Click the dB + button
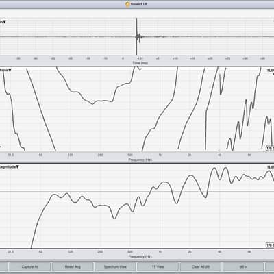This screenshot has width=274, height=274. tap(243, 266)
